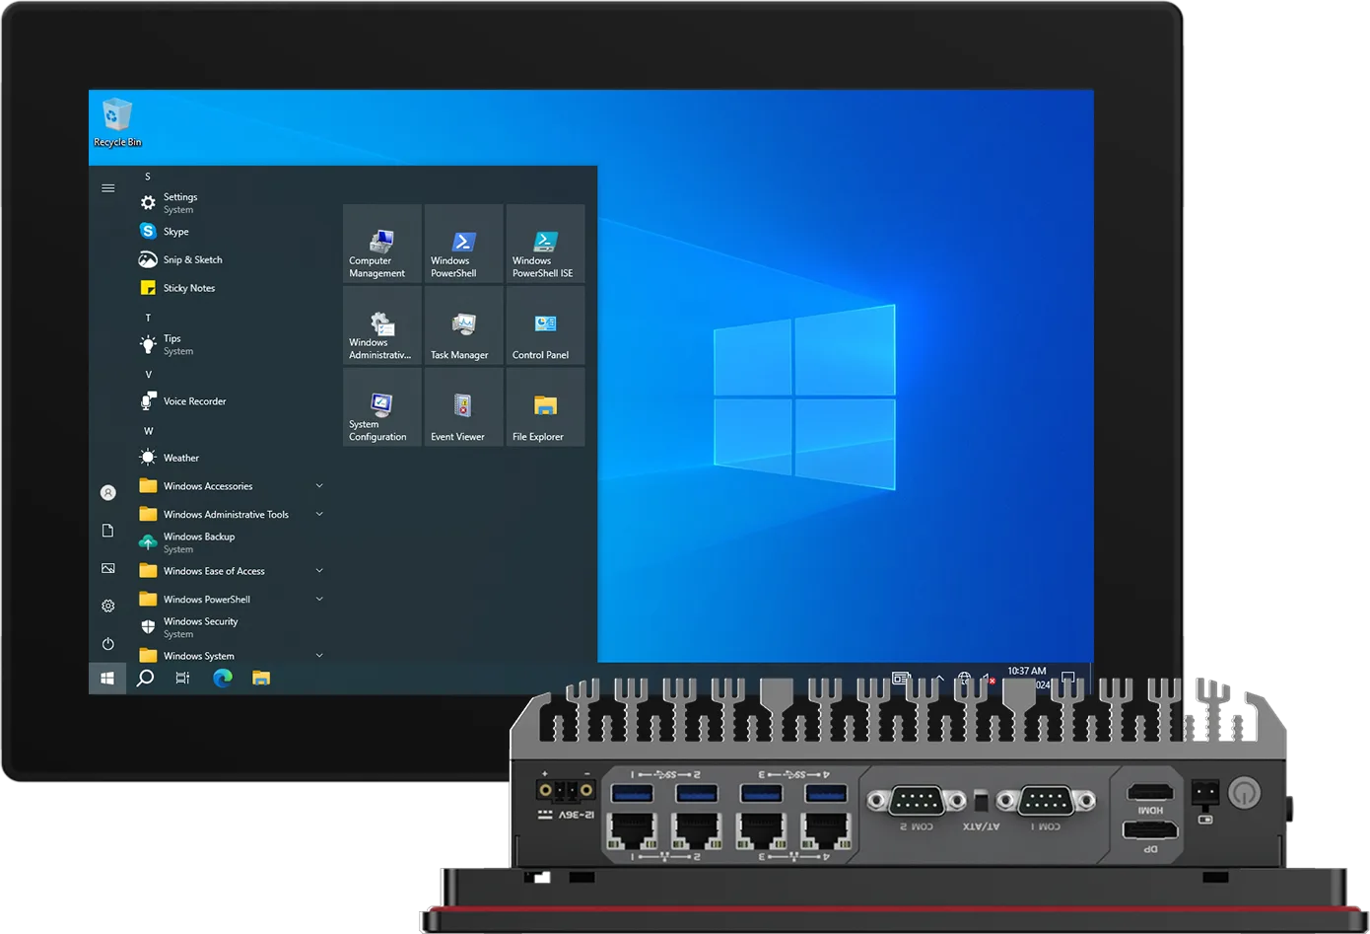
Task: Launch Microsoft Edge from the taskbar
Action: pos(223,678)
